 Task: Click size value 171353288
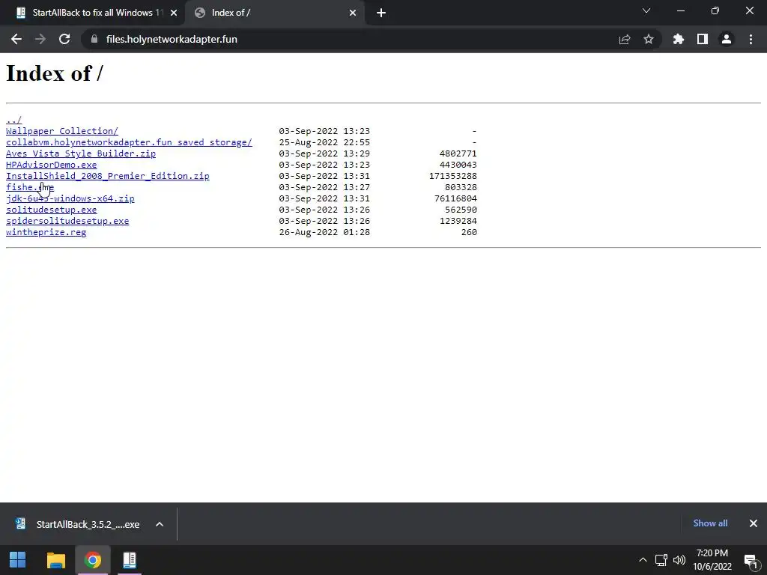453,176
